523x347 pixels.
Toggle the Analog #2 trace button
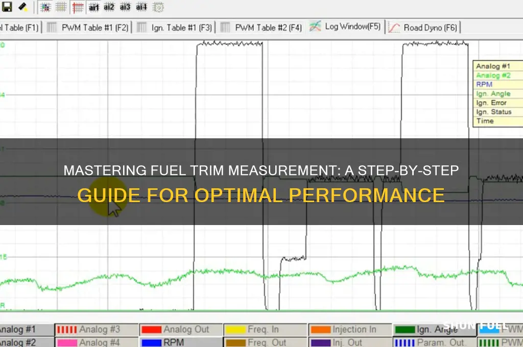27,342
